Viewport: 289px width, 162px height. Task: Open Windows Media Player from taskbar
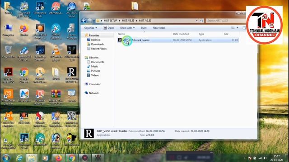click(45, 158)
